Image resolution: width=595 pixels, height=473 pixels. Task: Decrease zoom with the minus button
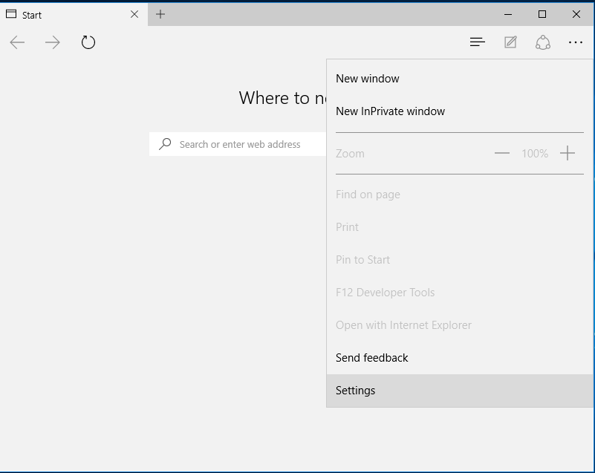click(x=502, y=154)
